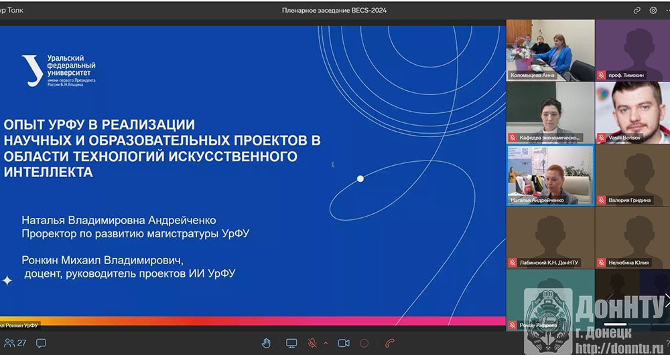Image resolution: width=670 pixels, height=355 pixels.
Task: Start recording with the circle icon
Action: tap(364, 343)
